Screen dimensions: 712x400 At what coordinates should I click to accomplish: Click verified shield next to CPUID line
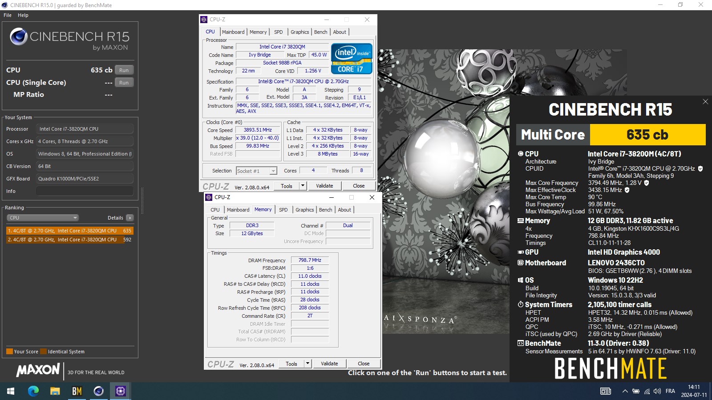coord(700,168)
